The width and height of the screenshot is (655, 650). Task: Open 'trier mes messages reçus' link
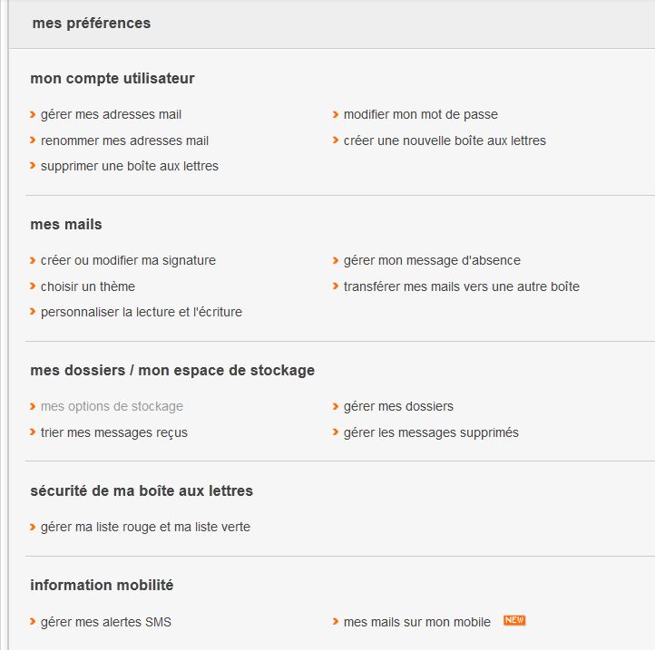(114, 432)
